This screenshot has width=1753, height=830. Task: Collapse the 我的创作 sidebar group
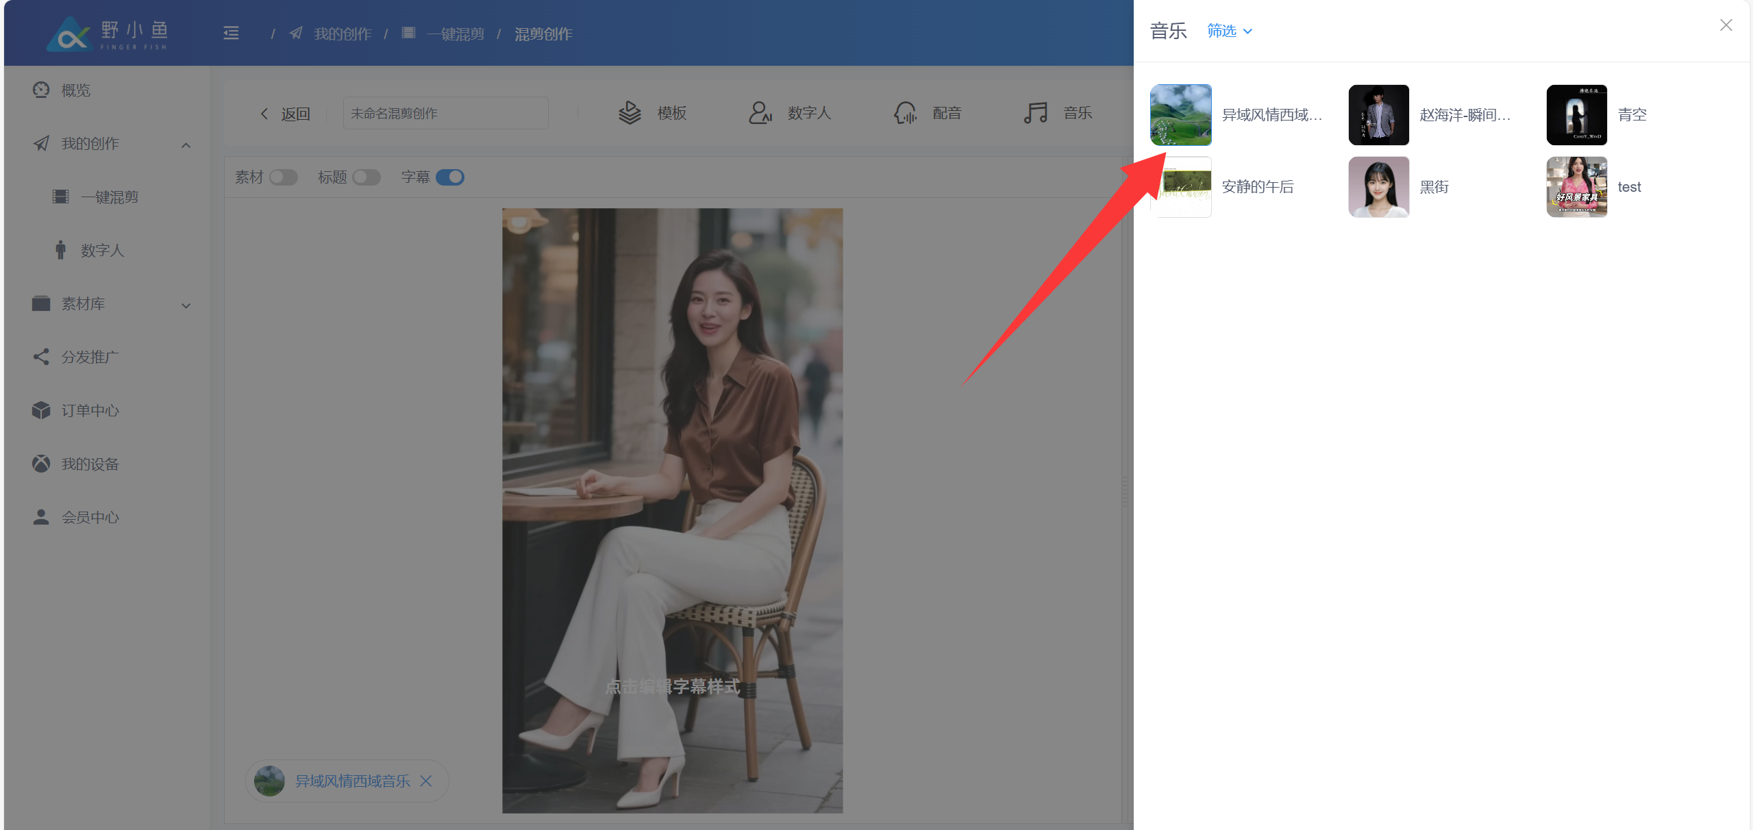(186, 144)
